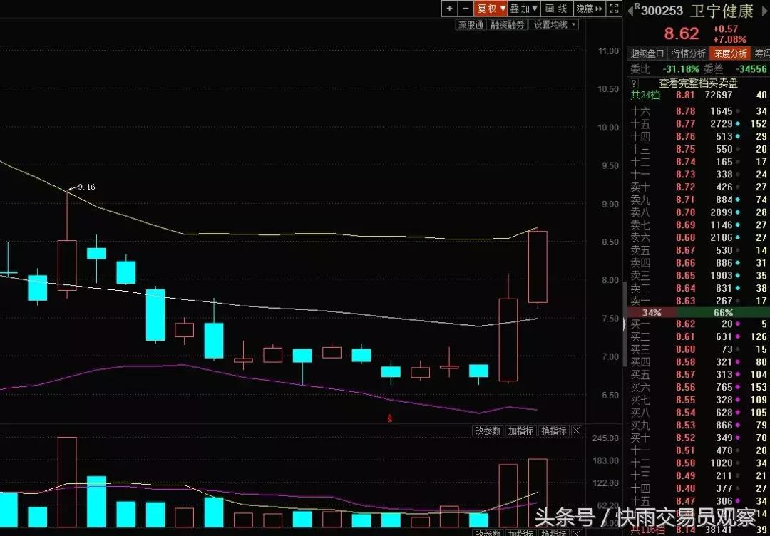Click the buy-sell ratio bar showing 34%
This screenshot has width=770, height=536.
point(652,313)
